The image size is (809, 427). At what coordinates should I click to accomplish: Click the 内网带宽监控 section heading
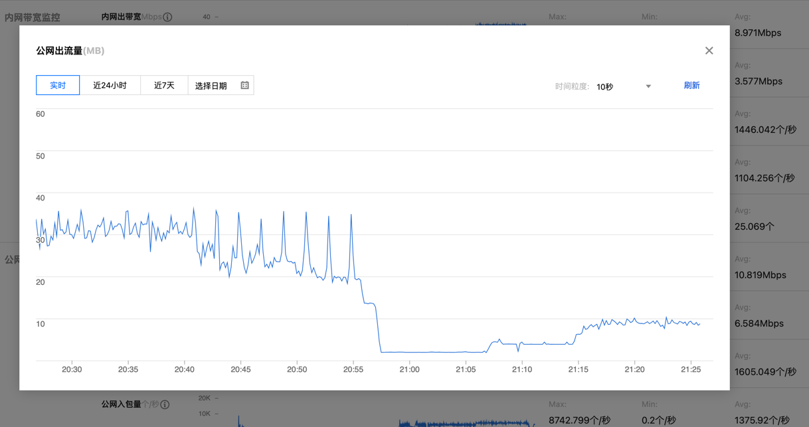pos(33,17)
